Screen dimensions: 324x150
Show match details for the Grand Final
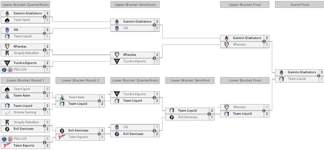point(319,76)
